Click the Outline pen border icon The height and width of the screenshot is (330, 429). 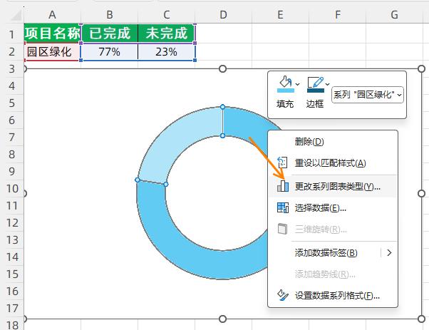314,85
